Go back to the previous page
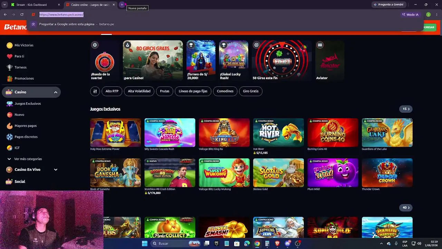This screenshot has width=442, height=249. point(5,15)
